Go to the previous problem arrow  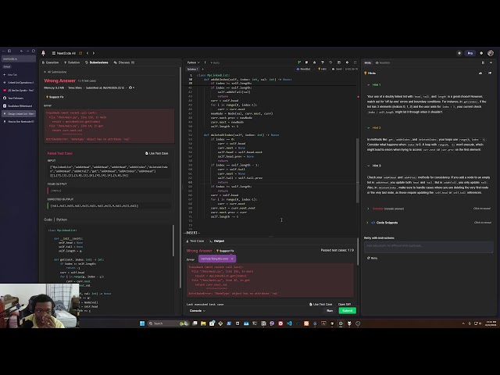click(x=87, y=53)
